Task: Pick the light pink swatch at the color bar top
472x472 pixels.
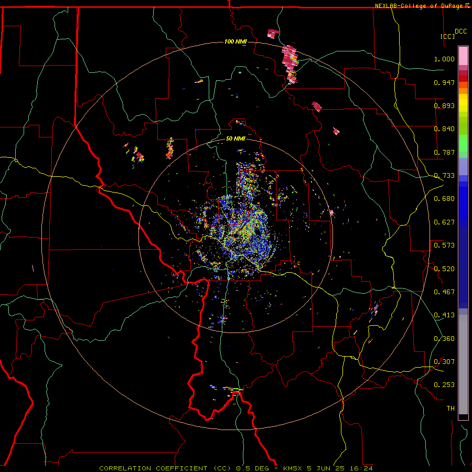Action: pos(463,56)
